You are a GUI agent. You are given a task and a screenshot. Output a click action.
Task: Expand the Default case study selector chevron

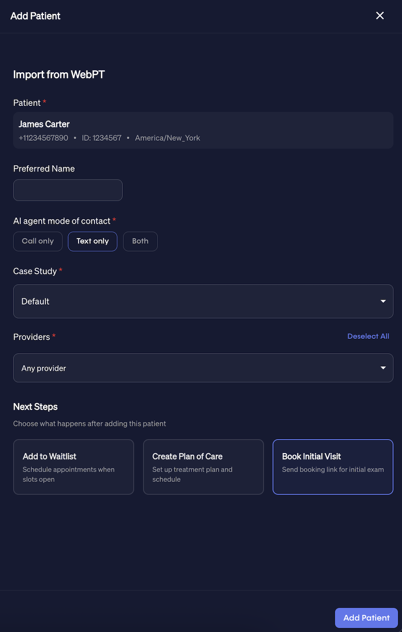pyautogui.click(x=383, y=301)
